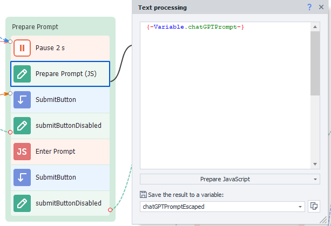Click the arrow icon of the first SubmitButton action
Screen dimensions: 331x226
tap(22, 100)
